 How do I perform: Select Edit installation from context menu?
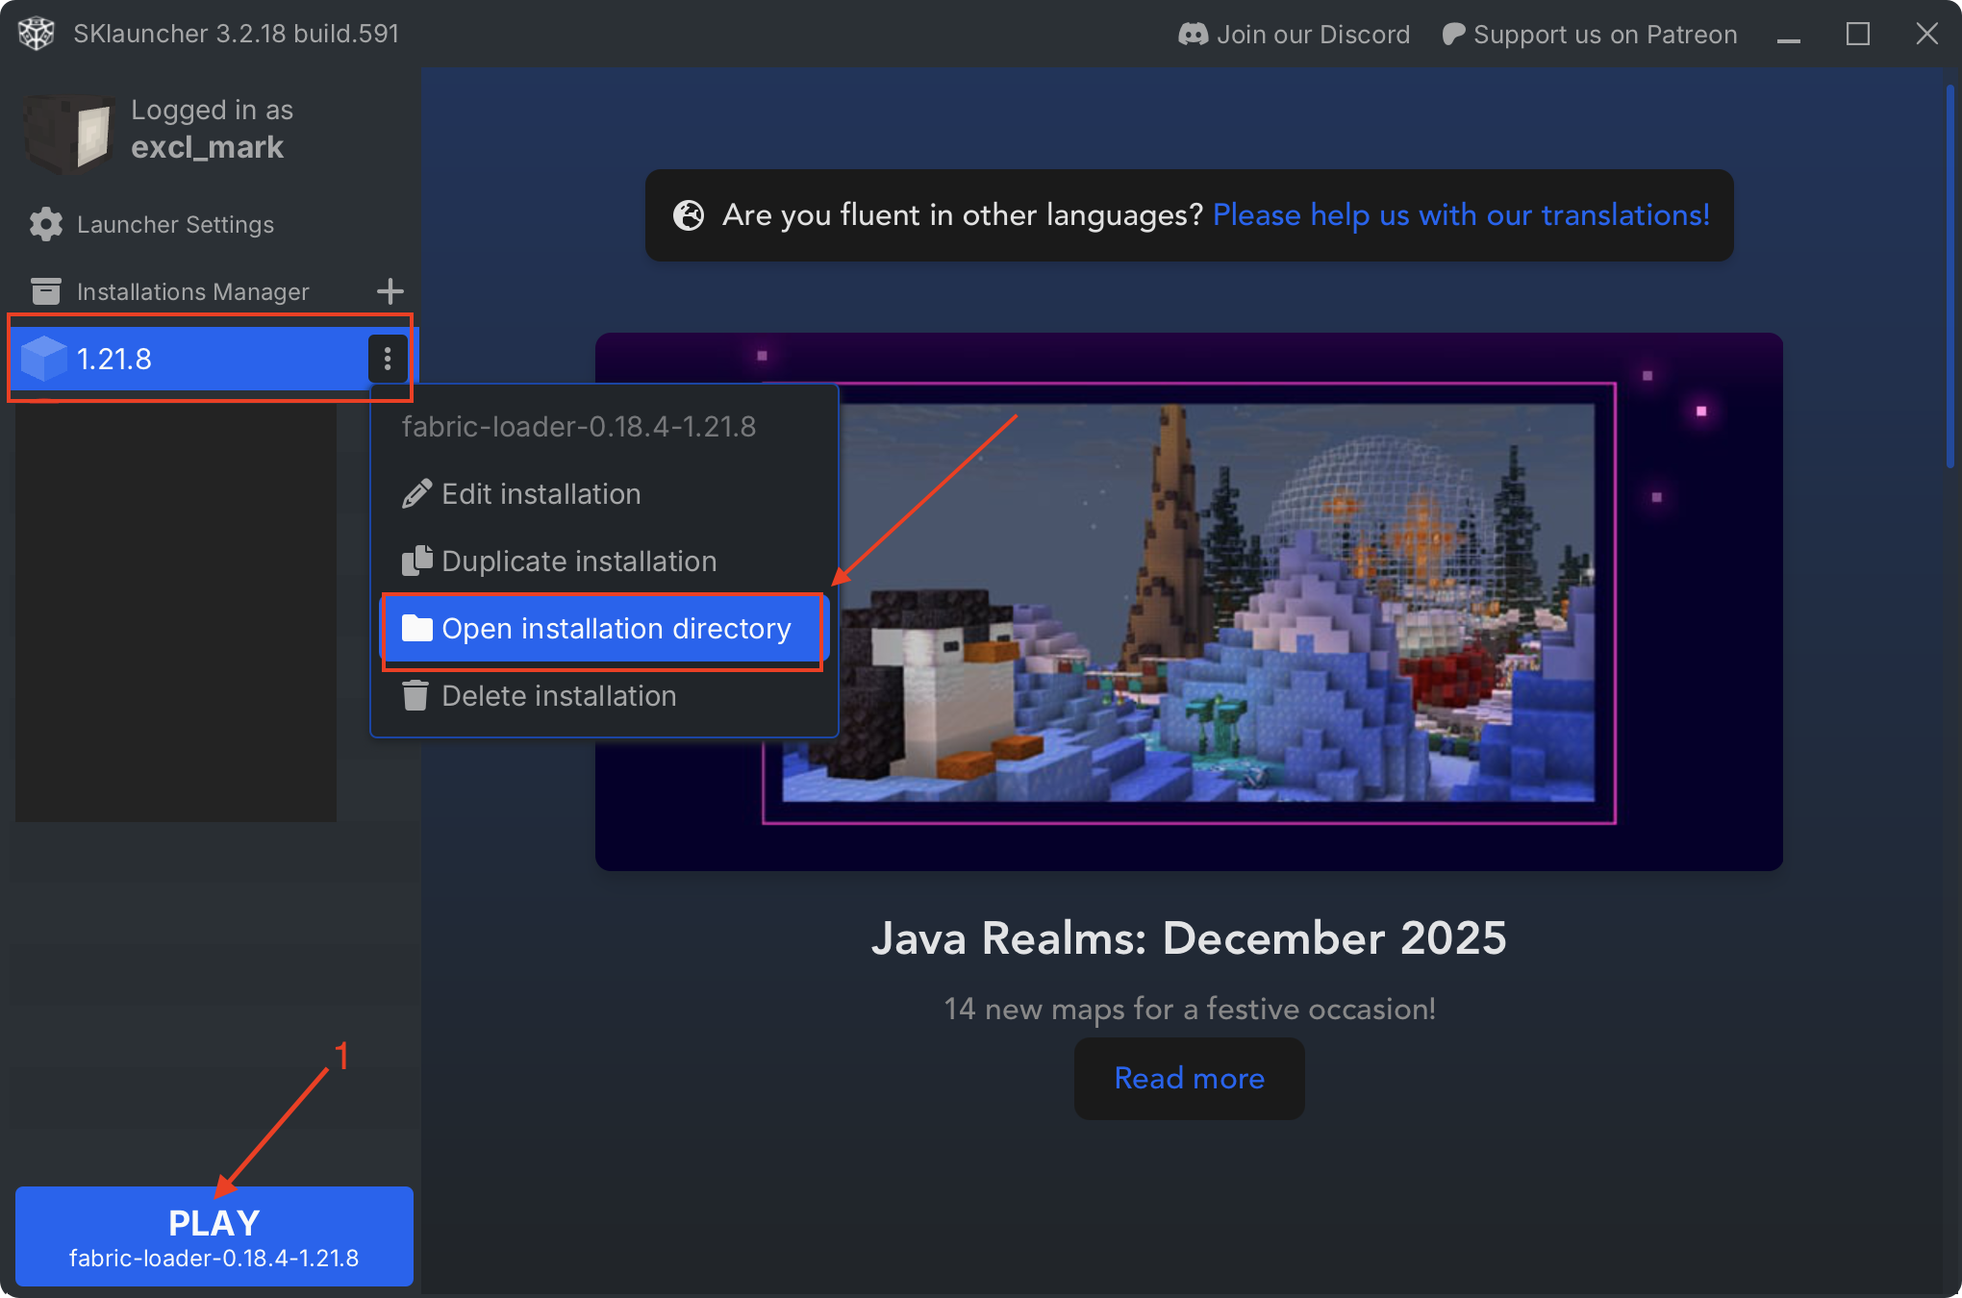(x=541, y=494)
